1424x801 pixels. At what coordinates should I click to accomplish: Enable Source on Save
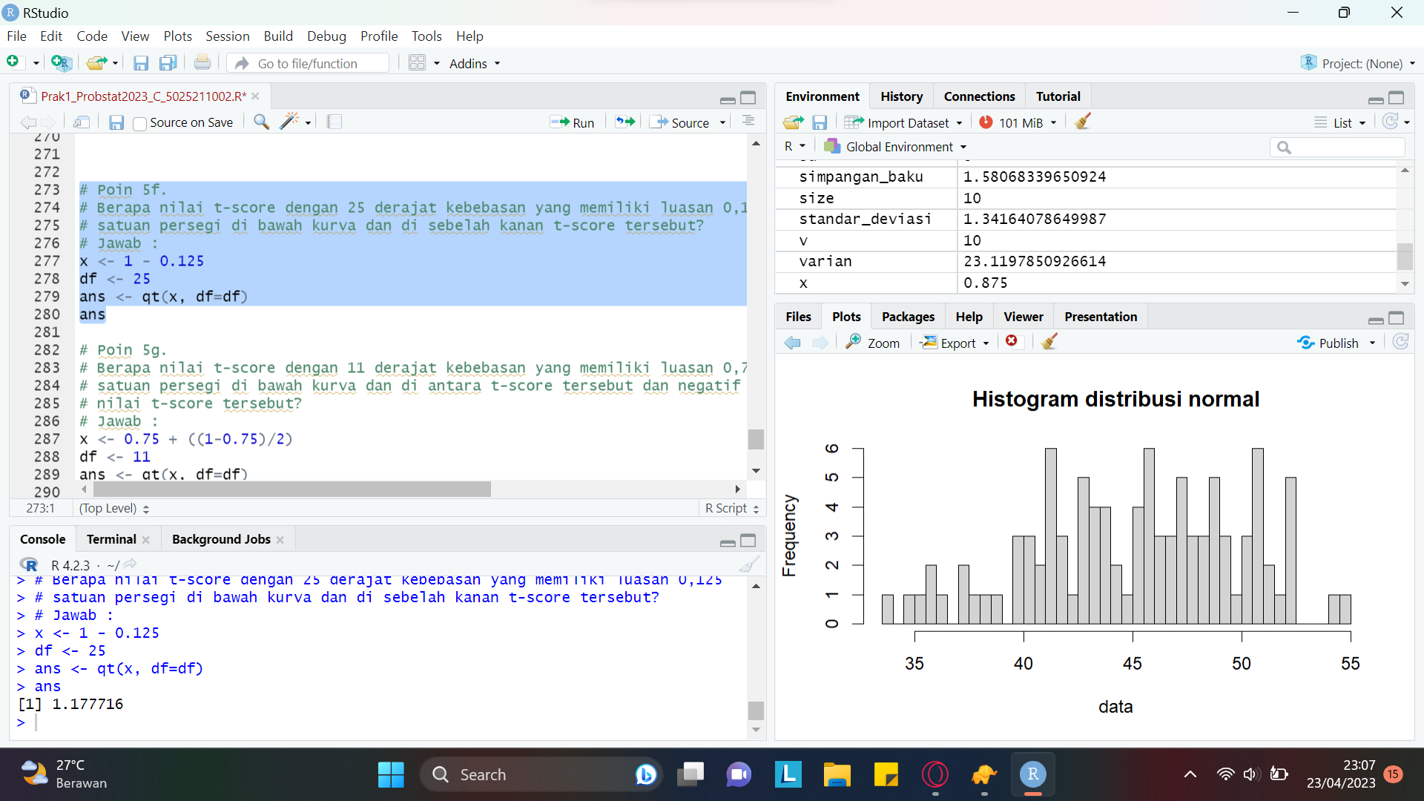tap(139, 123)
